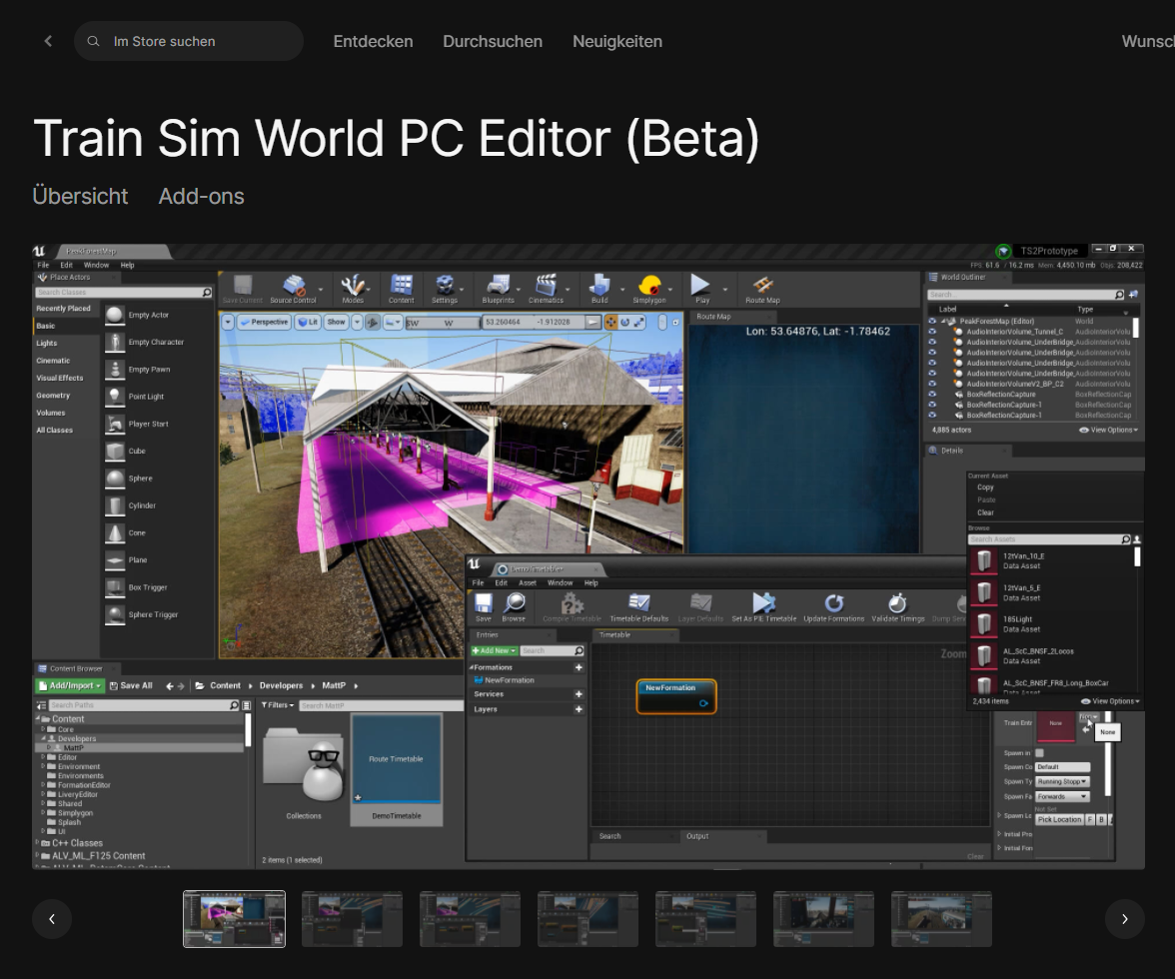Click the magnifier icon in the store search
Image resolution: width=1175 pixels, height=979 pixels.
point(94,42)
